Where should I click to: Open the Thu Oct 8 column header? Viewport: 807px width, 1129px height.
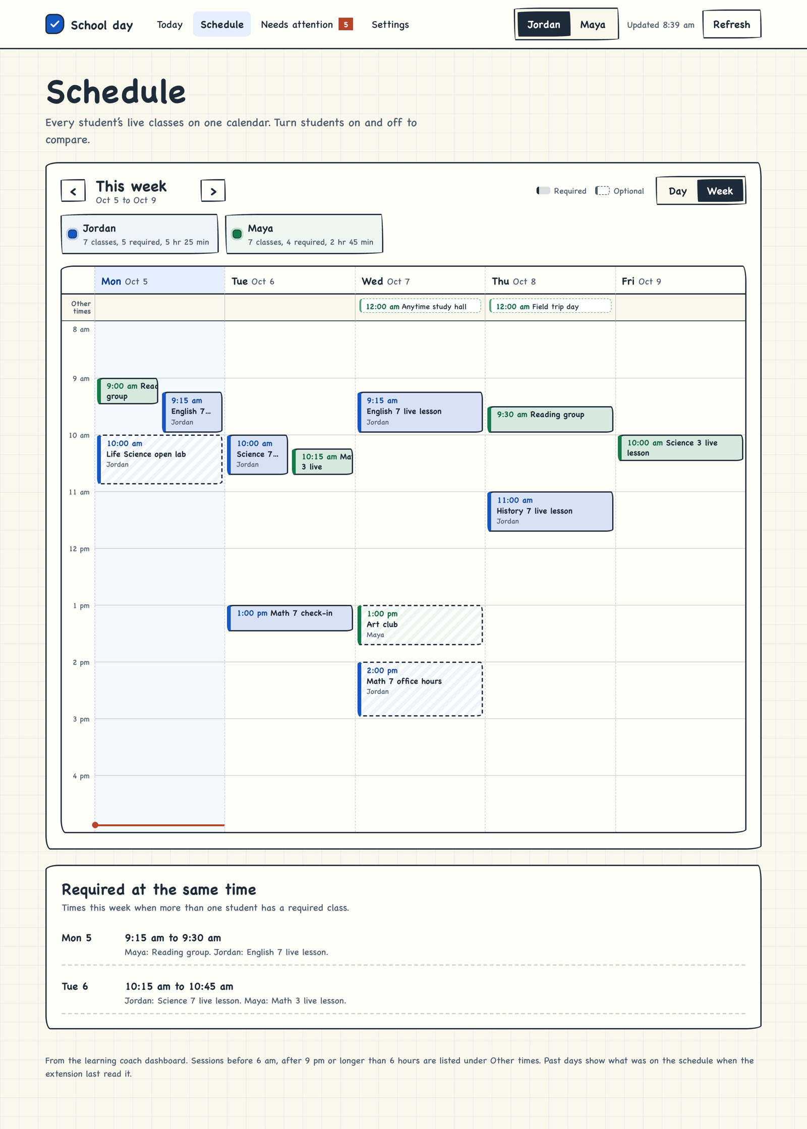(x=550, y=281)
